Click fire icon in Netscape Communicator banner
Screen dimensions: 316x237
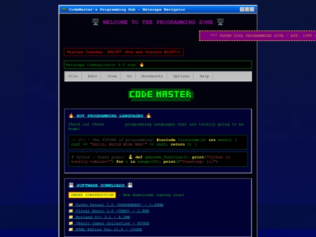[142, 65]
